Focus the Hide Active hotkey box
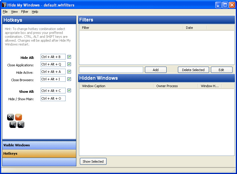The image size is (237, 174). point(53,72)
